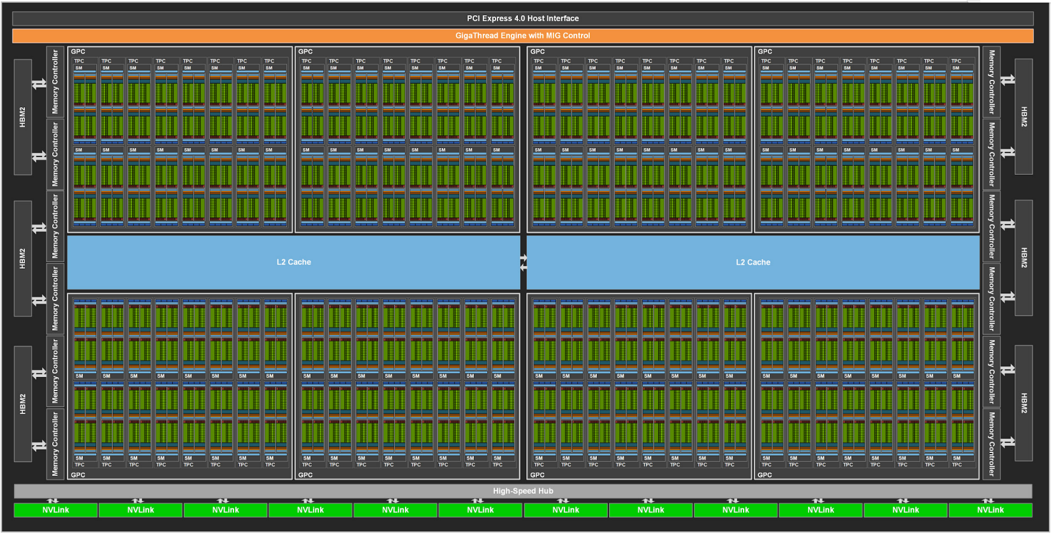Image resolution: width=1051 pixels, height=534 pixels.
Task: Click the right L2 Cache block
Action: 753,262
